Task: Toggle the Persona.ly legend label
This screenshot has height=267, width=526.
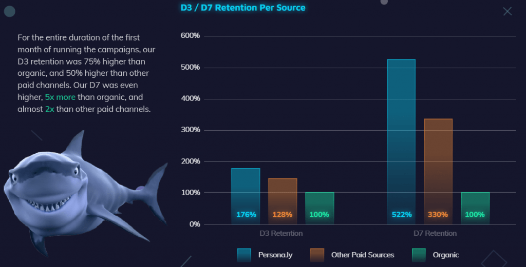Action: click(275, 255)
